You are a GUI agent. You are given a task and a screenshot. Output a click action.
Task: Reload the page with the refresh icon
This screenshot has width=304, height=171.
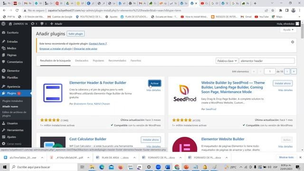tap(17, 10)
